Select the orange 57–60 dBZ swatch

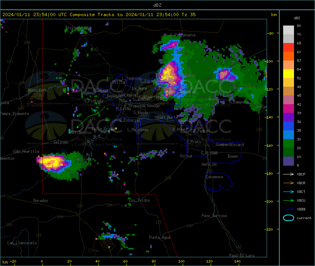[288, 56]
